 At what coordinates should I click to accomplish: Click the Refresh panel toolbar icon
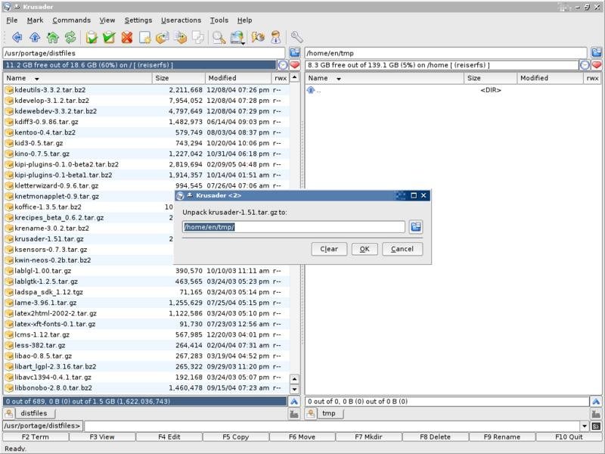pos(70,37)
